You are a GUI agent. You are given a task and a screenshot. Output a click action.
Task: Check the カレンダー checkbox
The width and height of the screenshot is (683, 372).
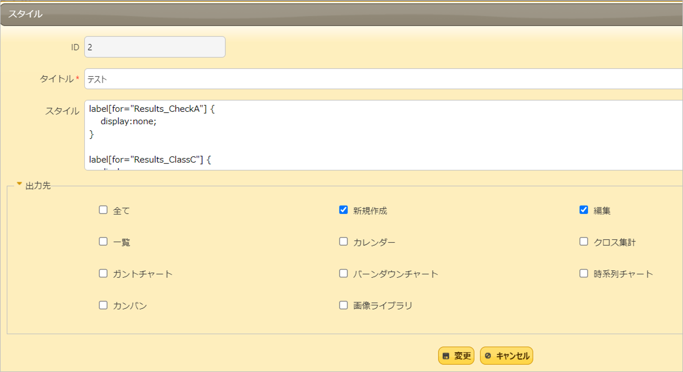(343, 241)
